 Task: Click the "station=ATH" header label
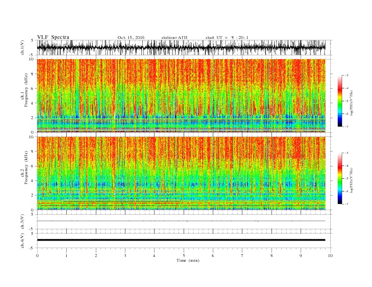174,38
